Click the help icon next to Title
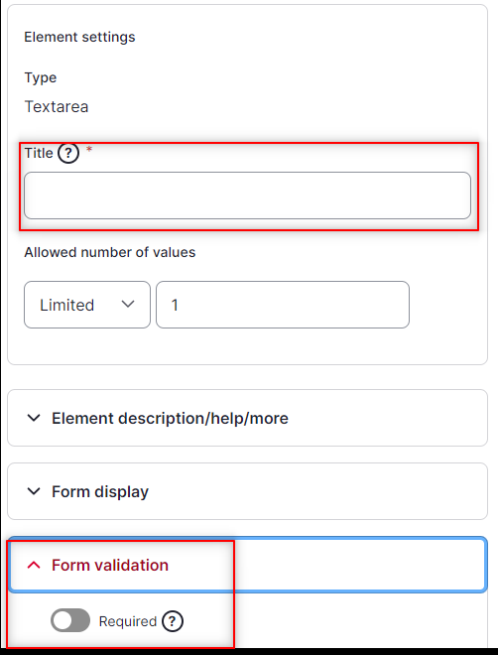498x655 pixels. (x=68, y=153)
